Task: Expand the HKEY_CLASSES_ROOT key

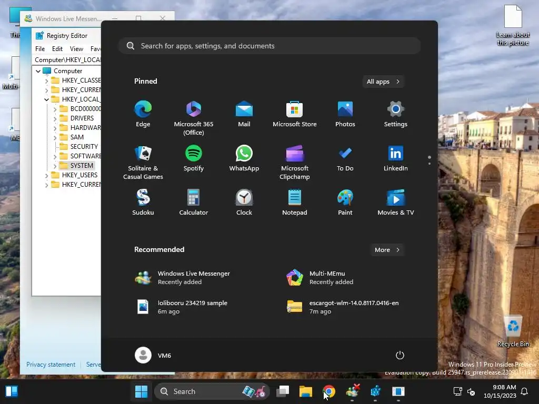Action: [x=46, y=80]
